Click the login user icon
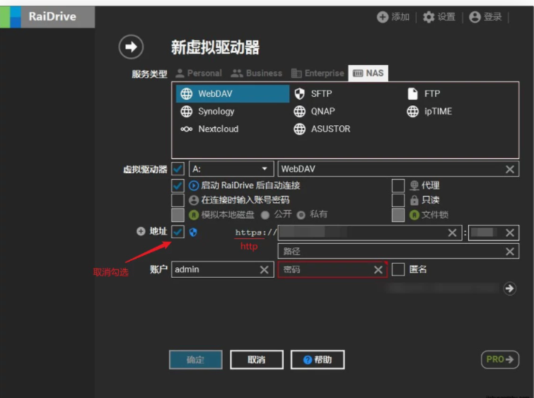This screenshot has width=534, height=398. (475, 17)
